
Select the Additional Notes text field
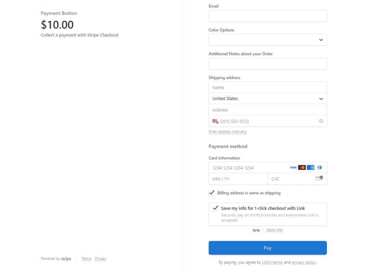point(268,64)
